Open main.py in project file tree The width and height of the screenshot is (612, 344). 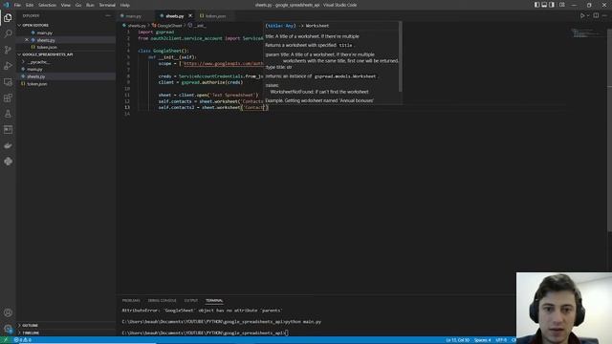[x=34, y=70]
